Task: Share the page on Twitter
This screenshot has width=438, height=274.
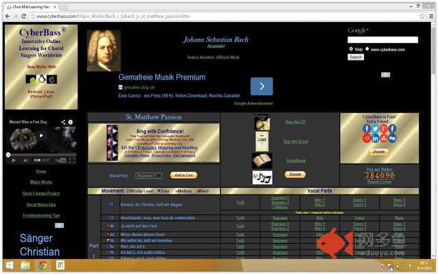Action: tap(375, 129)
